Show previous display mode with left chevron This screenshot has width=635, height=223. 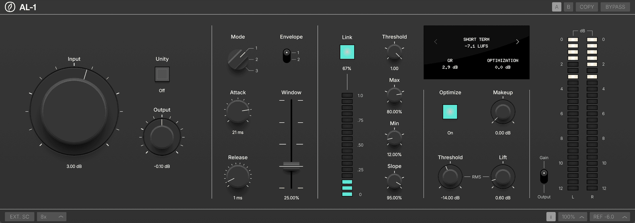[x=436, y=42]
